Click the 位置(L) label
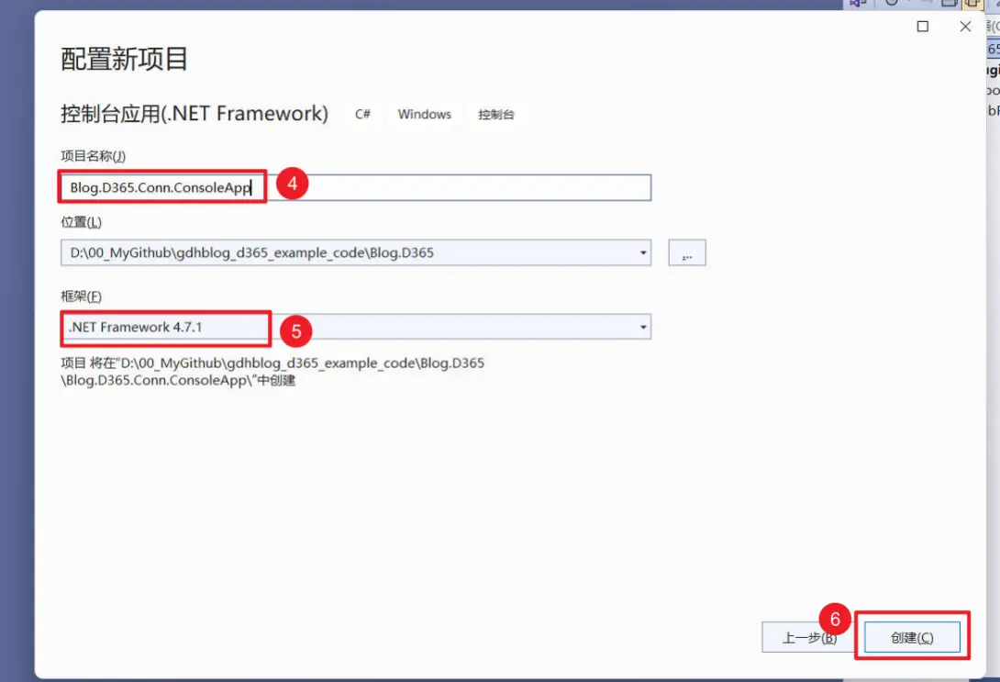Screen dimensions: 1000x682 click(x=81, y=222)
